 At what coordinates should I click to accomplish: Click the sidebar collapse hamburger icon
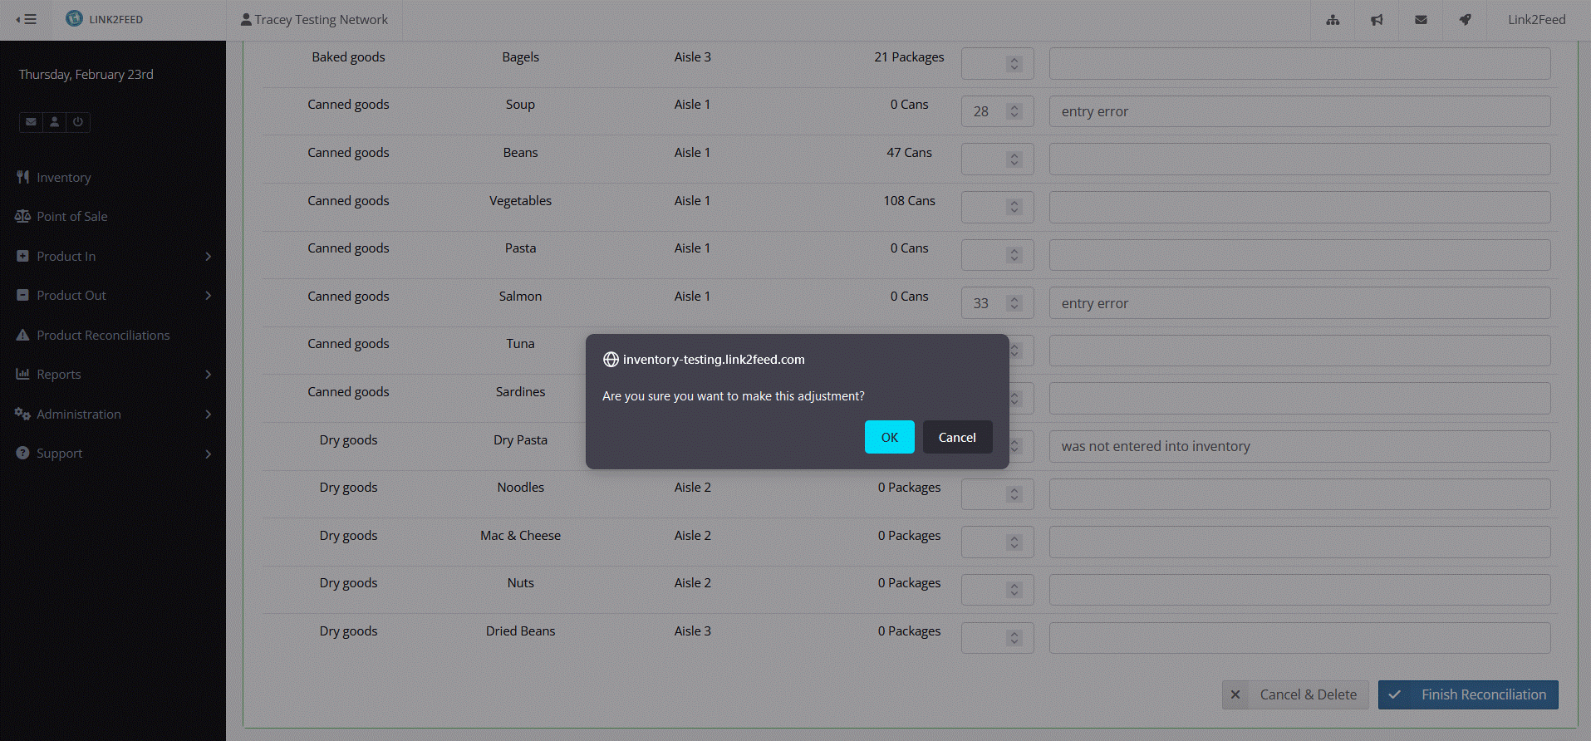coord(27,19)
